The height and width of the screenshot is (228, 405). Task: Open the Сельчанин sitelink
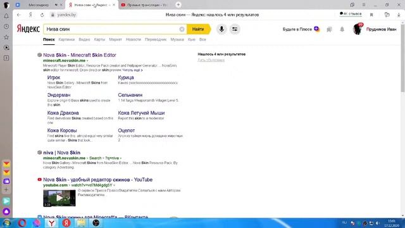coord(130,95)
